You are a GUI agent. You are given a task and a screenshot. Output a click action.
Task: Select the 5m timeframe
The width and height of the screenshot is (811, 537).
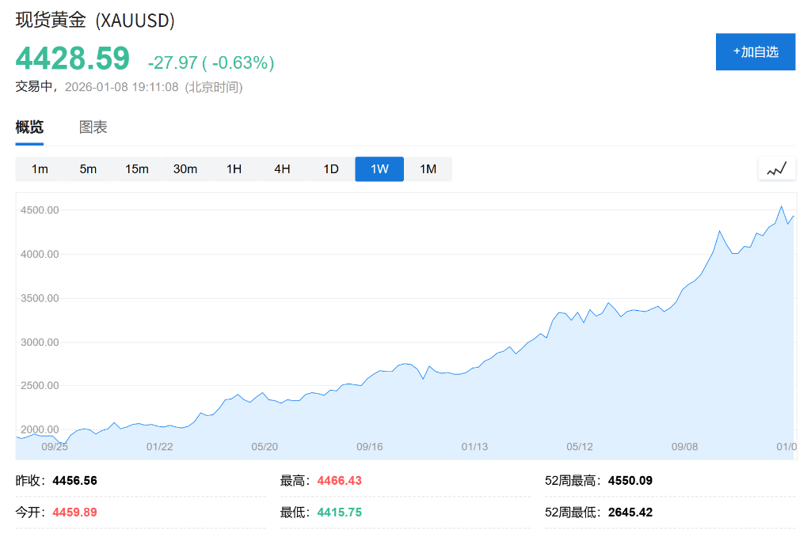(x=88, y=168)
